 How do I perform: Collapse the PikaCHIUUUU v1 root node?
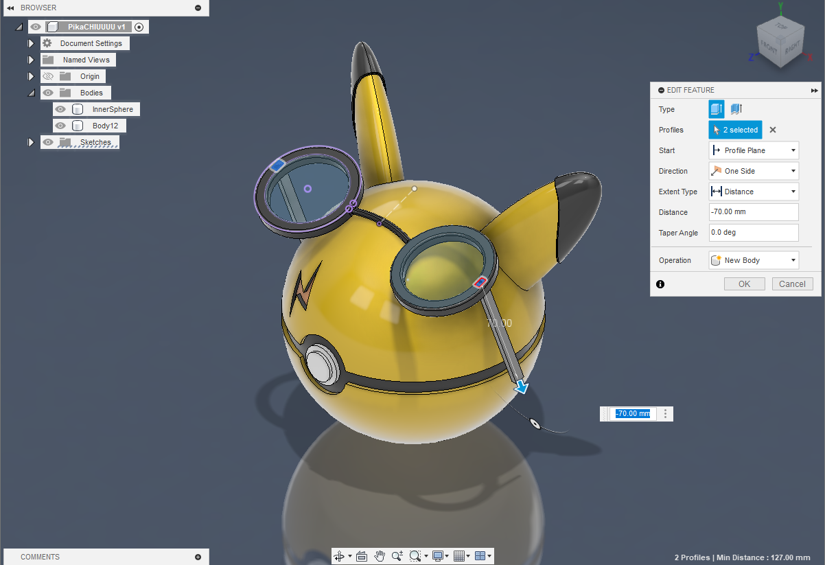click(x=19, y=27)
